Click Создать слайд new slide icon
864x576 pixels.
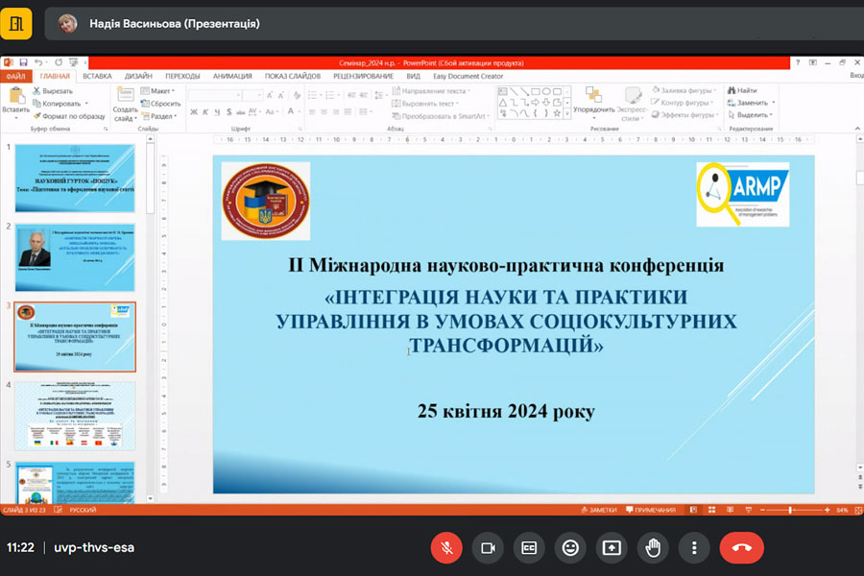125,95
